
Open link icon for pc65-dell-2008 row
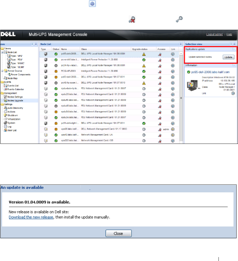173,54
